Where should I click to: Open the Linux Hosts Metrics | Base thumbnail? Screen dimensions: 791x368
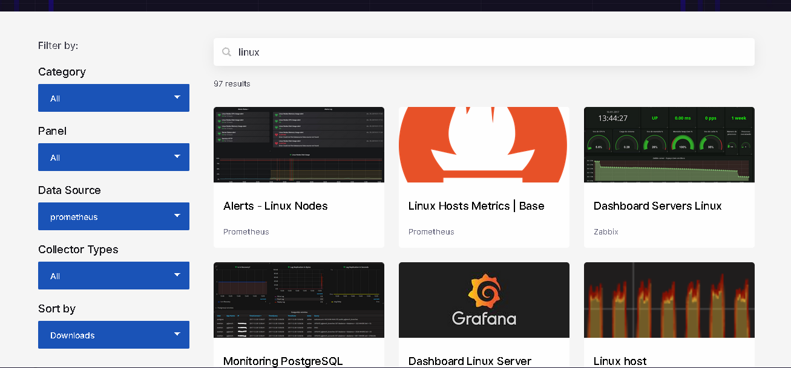pyautogui.click(x=484, y=144)
